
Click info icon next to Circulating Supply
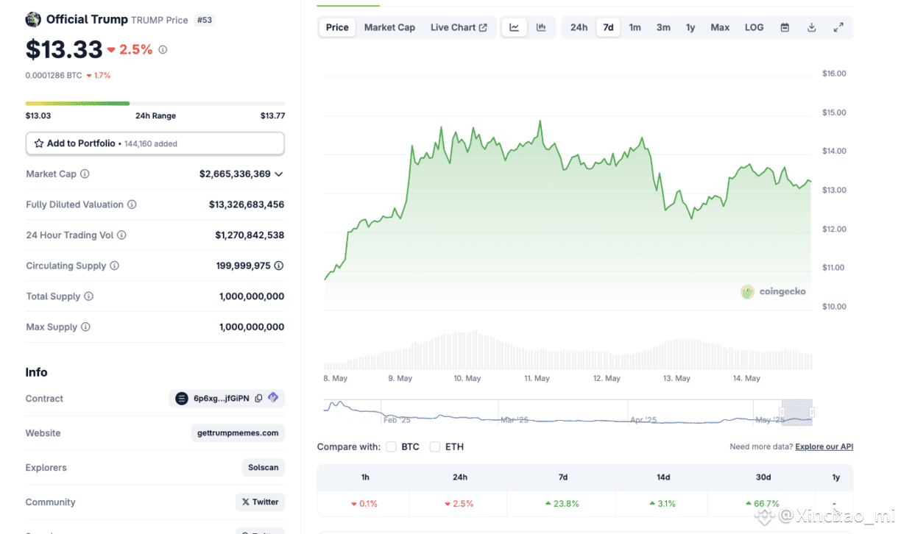(x=115, y=266)
